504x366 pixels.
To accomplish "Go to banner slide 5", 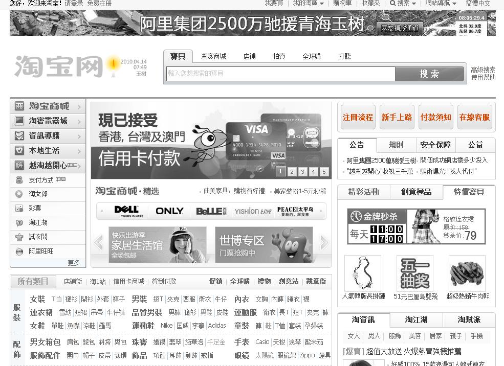I will [x=324, y=172].
